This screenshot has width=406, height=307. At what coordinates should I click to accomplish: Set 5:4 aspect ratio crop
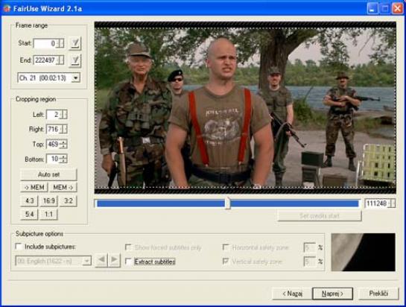click(29, 215)
